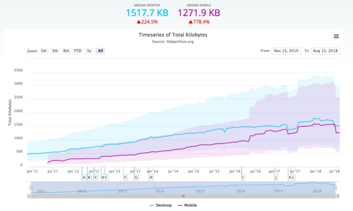Open event flag marker F

[x=125, y=177]
